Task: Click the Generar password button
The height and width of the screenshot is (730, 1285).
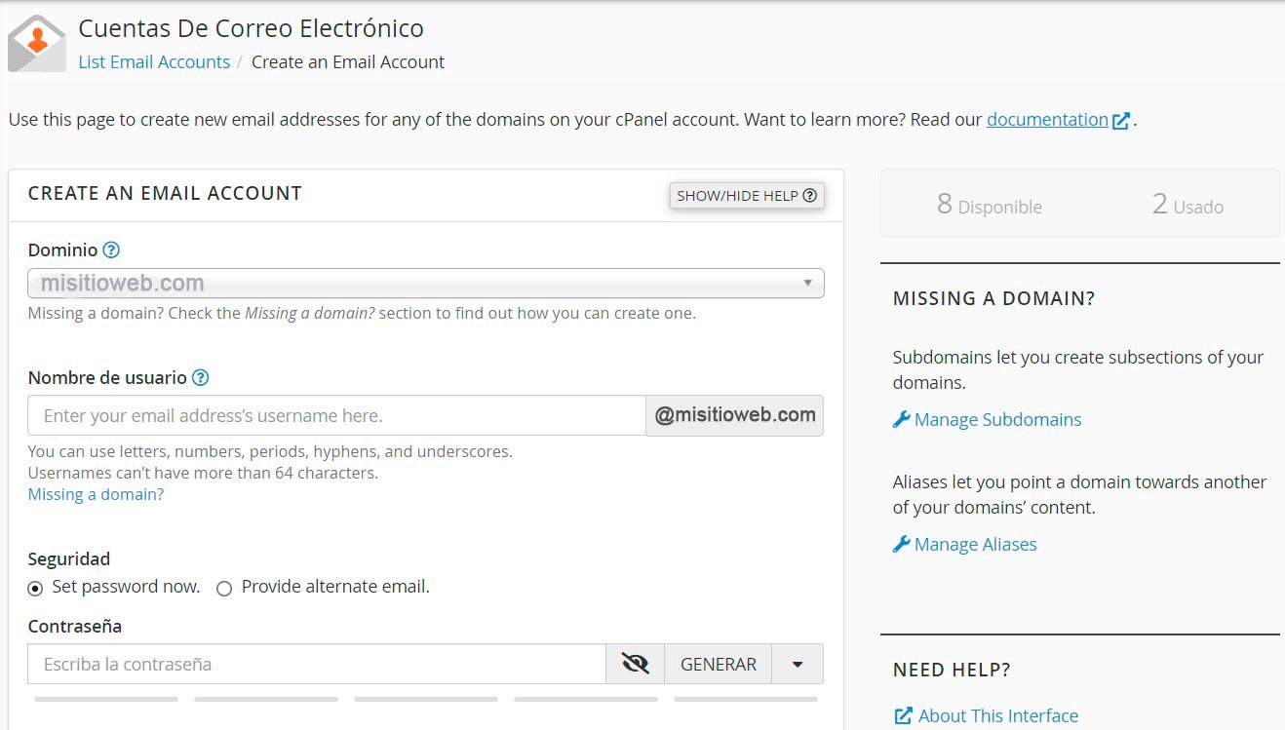Action: click(x=718, y=664)
